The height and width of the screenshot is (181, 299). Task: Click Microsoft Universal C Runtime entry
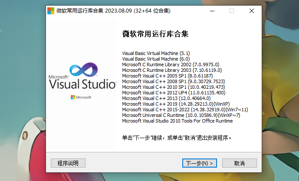181,115
